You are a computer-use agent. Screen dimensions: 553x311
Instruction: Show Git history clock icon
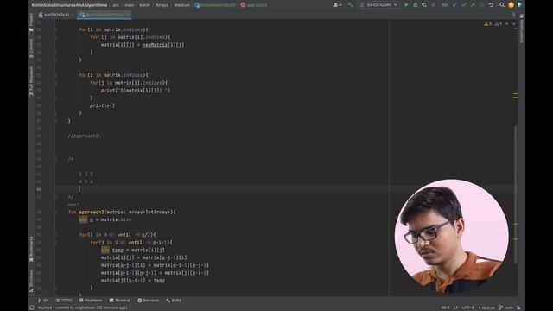pos(482,5)
